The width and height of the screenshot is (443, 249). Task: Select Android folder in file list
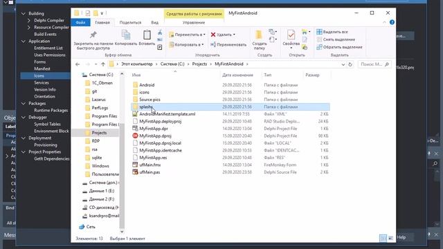pos(147,85)
